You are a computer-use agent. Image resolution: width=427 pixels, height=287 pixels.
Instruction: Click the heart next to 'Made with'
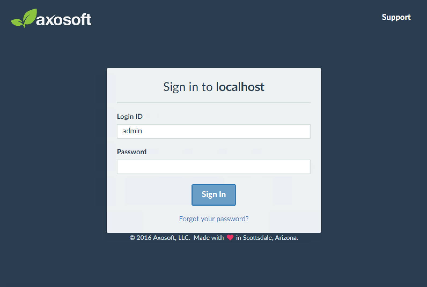230,237
